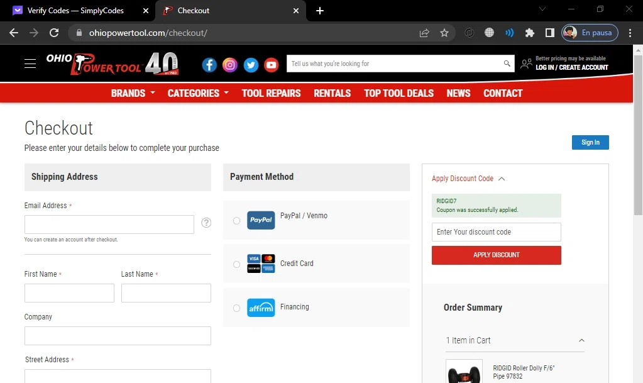The image size is (643, 383).
Task: Click the email help question mark icon
Action: [206, 223]
